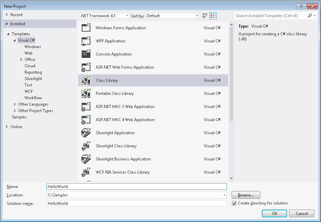Collapse the Templates tree node
Image resolution: width=321 pixels, height=222 pixels.
(x=8, y=34)
